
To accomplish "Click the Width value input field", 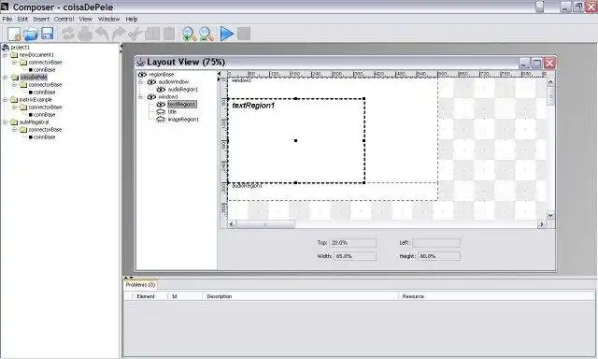I will (x=355, y=256).
